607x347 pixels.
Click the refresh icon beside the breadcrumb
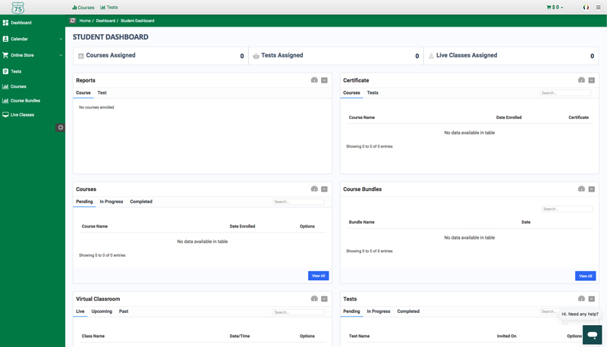click(x=73, y=20)
